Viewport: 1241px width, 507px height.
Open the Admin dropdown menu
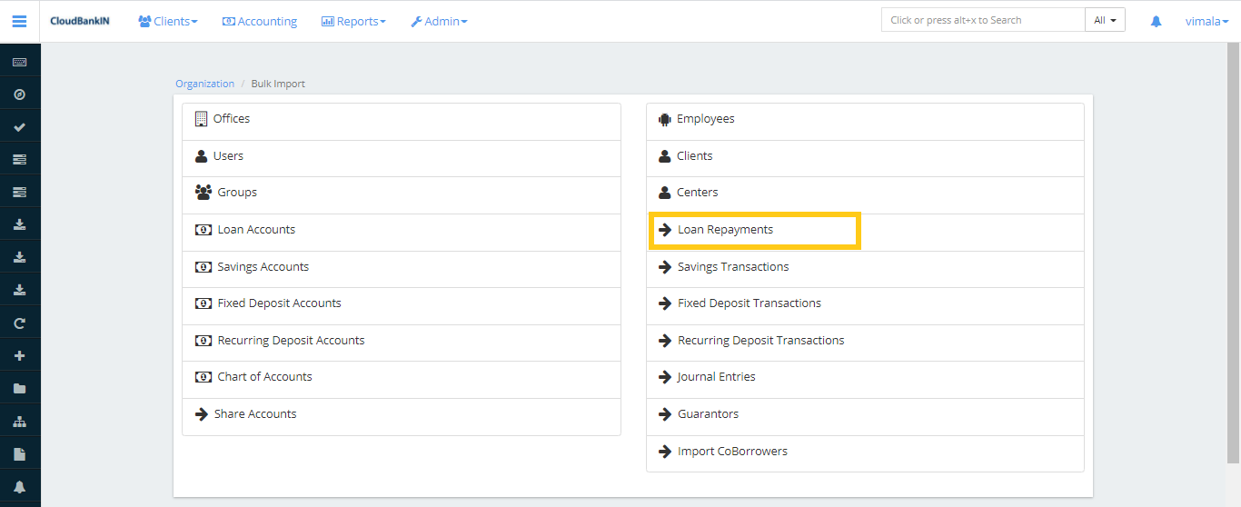point(439,21)
